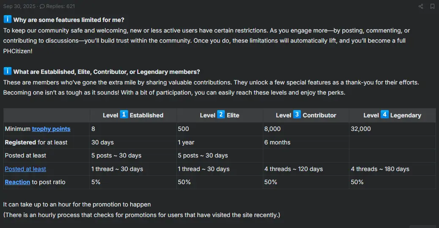This screenshot has height=228, width=439.
Task: Click the share icon at top right
Action: 420,6
